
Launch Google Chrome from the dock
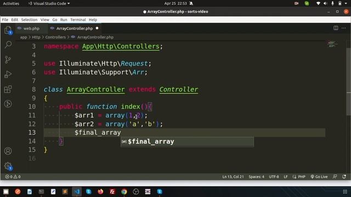tap(124, 192)
